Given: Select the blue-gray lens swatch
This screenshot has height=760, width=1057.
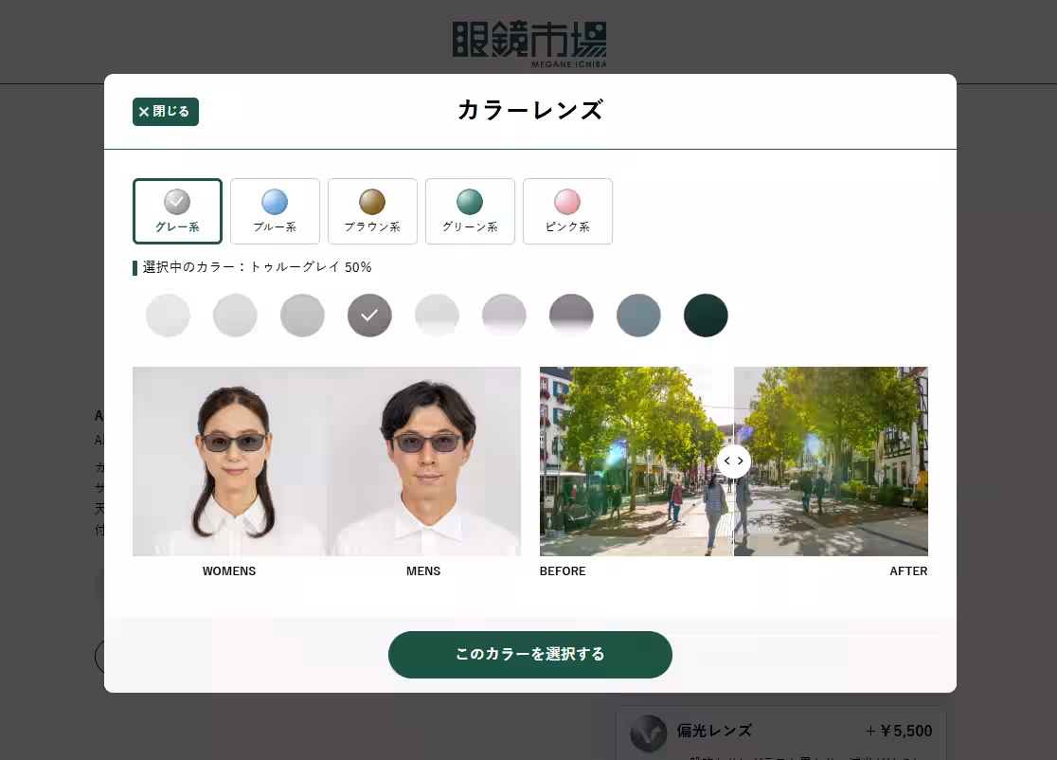Looking at the screenshot, I should pyautogui.click(x=638, y=316).
